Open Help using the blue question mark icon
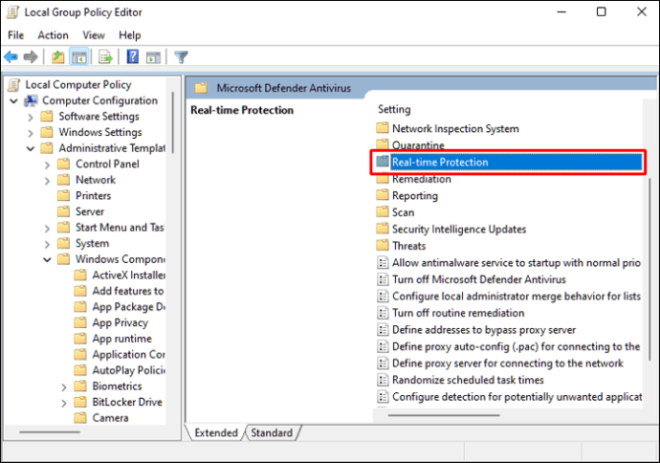 point(132,57)
